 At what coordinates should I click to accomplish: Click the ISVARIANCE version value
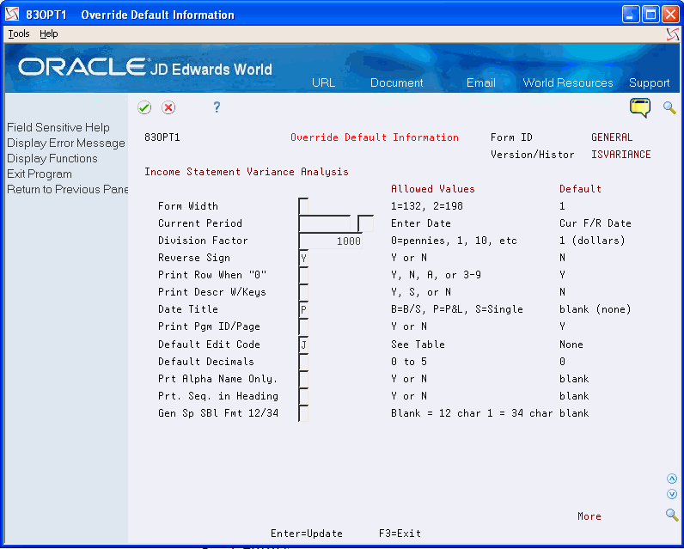click(x=620, y=155)
